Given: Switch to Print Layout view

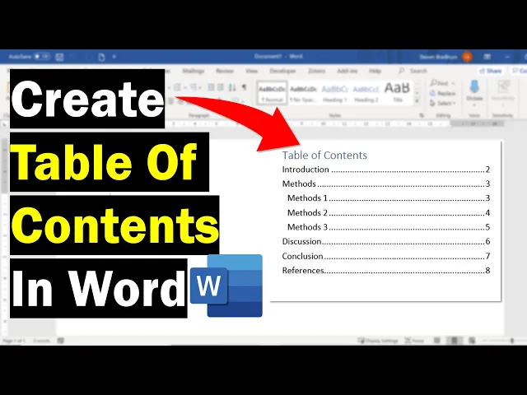Looking at the screenshot, I should 454,341.
